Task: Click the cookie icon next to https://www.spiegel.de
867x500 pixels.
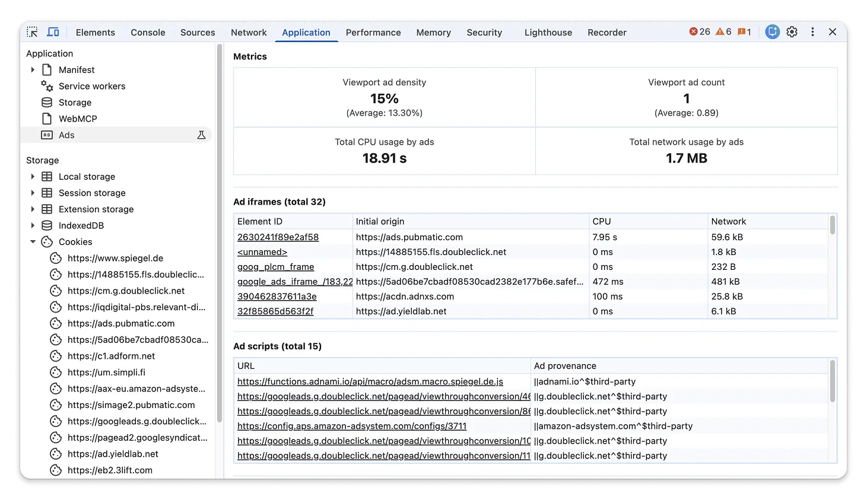Action: click(x=56, y=258)
